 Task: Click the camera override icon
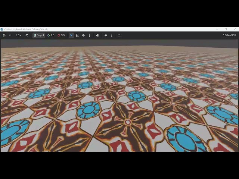pos(106,35)
